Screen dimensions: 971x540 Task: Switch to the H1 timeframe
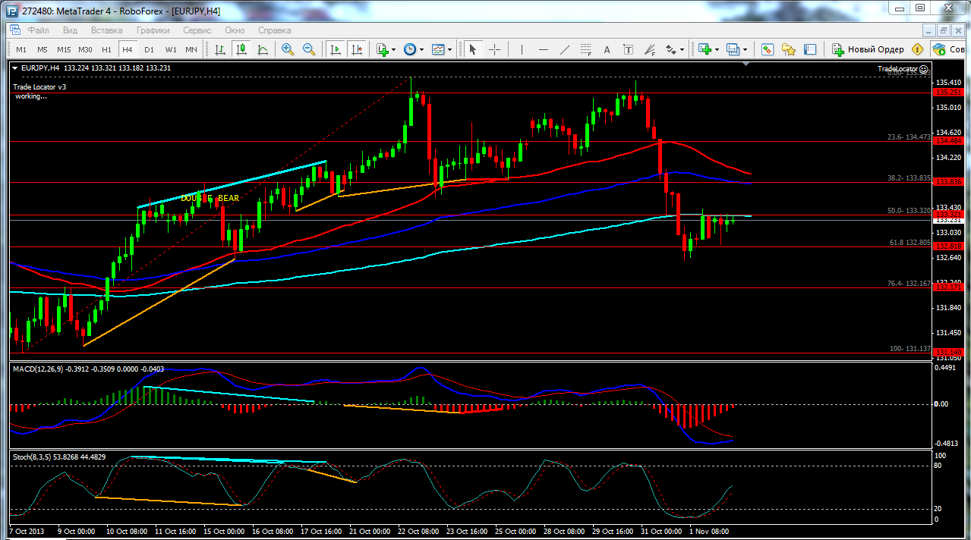click(x=106, y=49)
